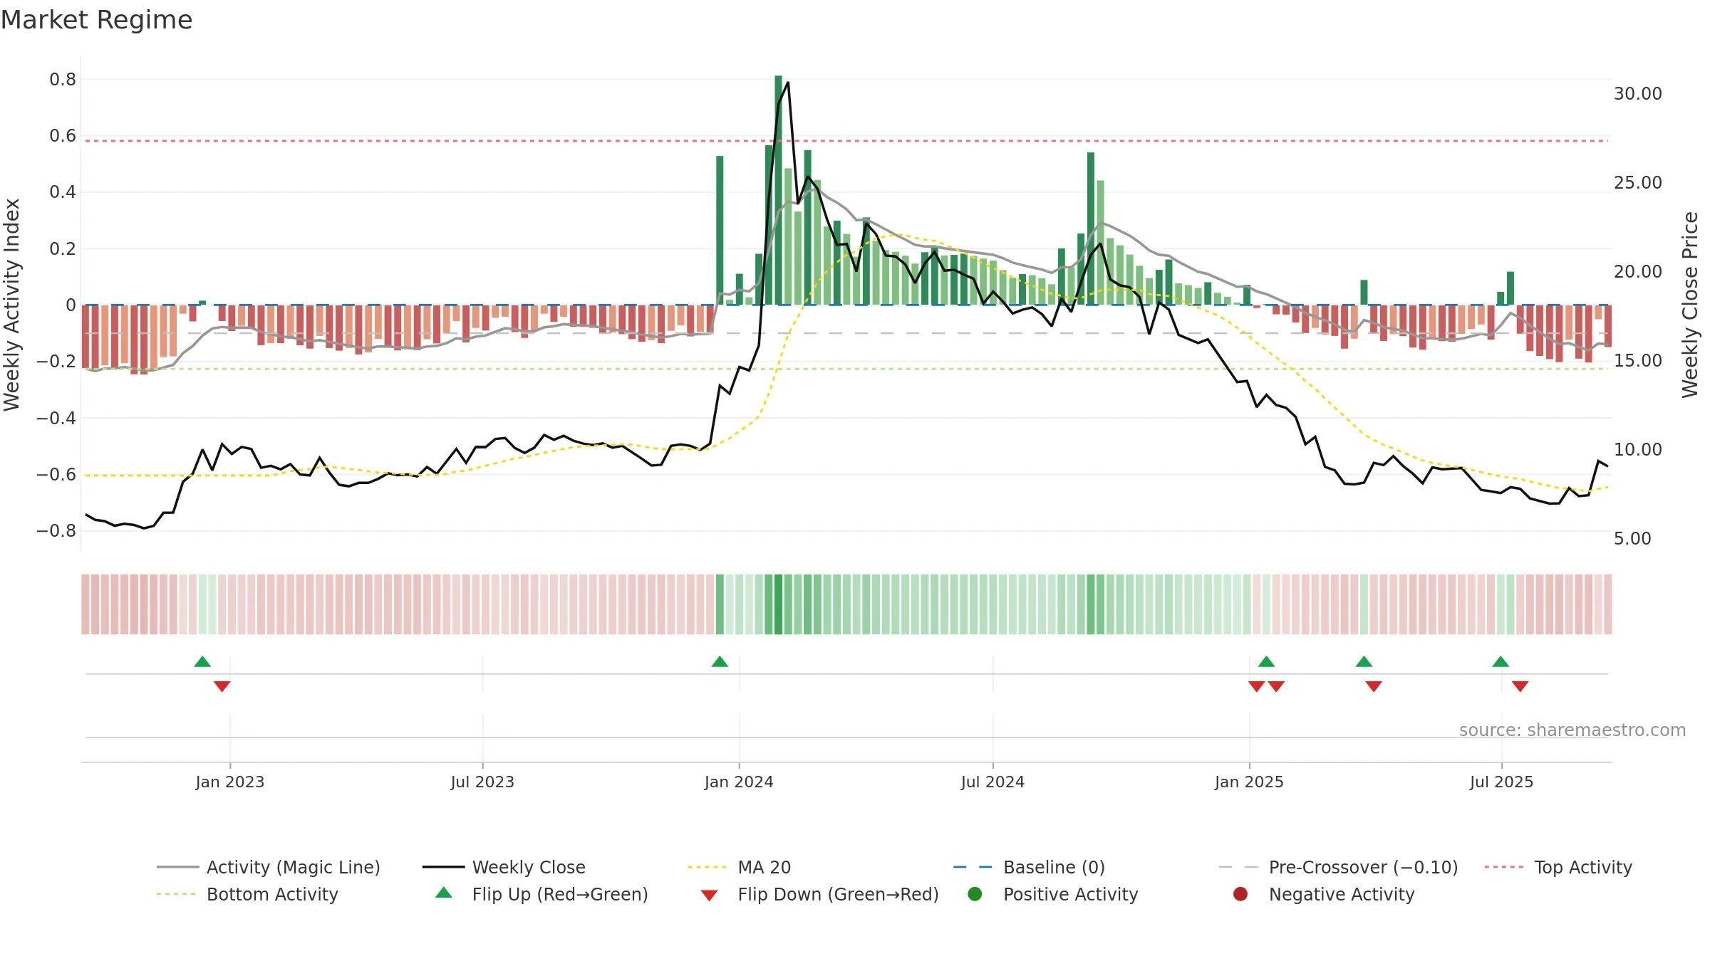Click the Negative Activity legend entry
This screenshot has width=1710, height=961.
(1324, 894)
